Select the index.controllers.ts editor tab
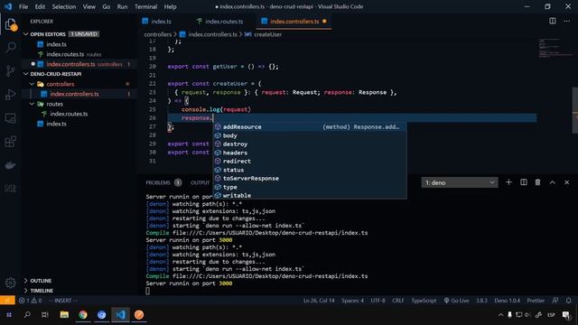Image resolution: width=578 pixels, height=325 pixels. [294, 22]
